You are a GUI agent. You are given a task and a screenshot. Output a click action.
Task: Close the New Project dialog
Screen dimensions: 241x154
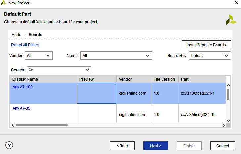tap(237, 3)
